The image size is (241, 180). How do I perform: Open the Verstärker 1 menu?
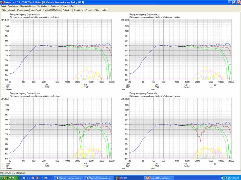tap(43, 6)
